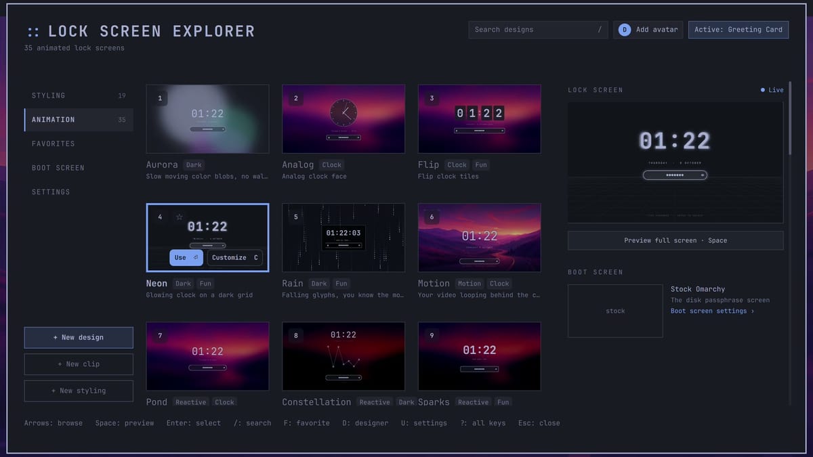The image size is (813, 457).
Task: Select the Pond design thumbnail
Action: [x=207, y=356]
